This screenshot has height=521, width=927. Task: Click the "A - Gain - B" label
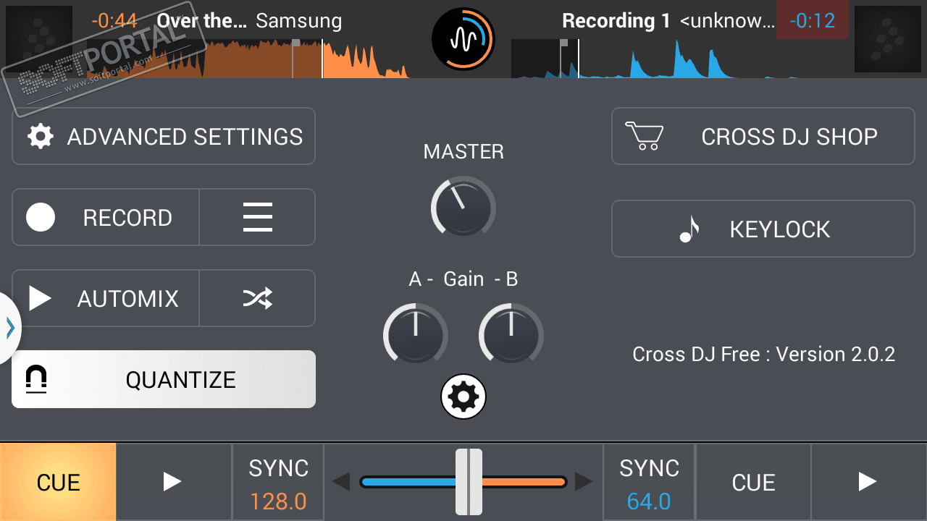pyautogui.click(x=463, y=279)
